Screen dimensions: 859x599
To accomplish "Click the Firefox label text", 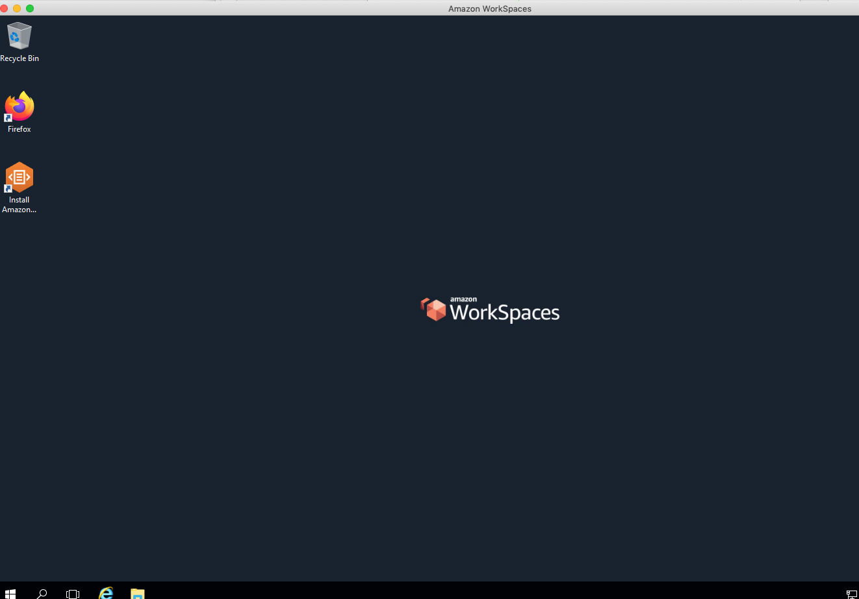I will click(19, 129).
